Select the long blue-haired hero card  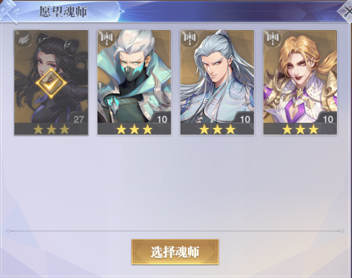pos(217,82)
